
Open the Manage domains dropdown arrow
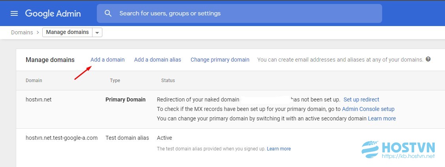(x=97, y=32)
